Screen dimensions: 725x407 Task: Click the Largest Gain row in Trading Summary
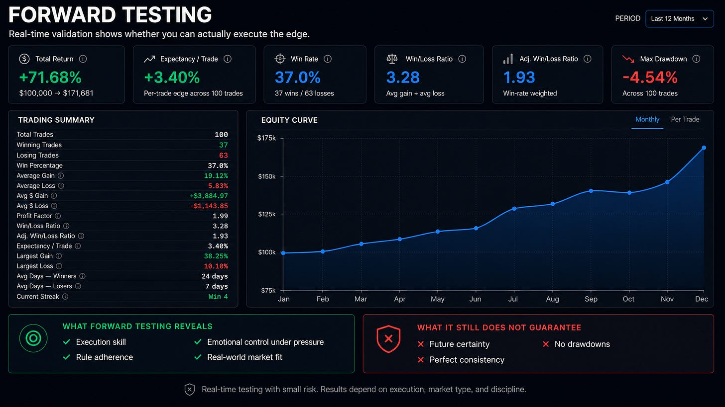[122, 256]
